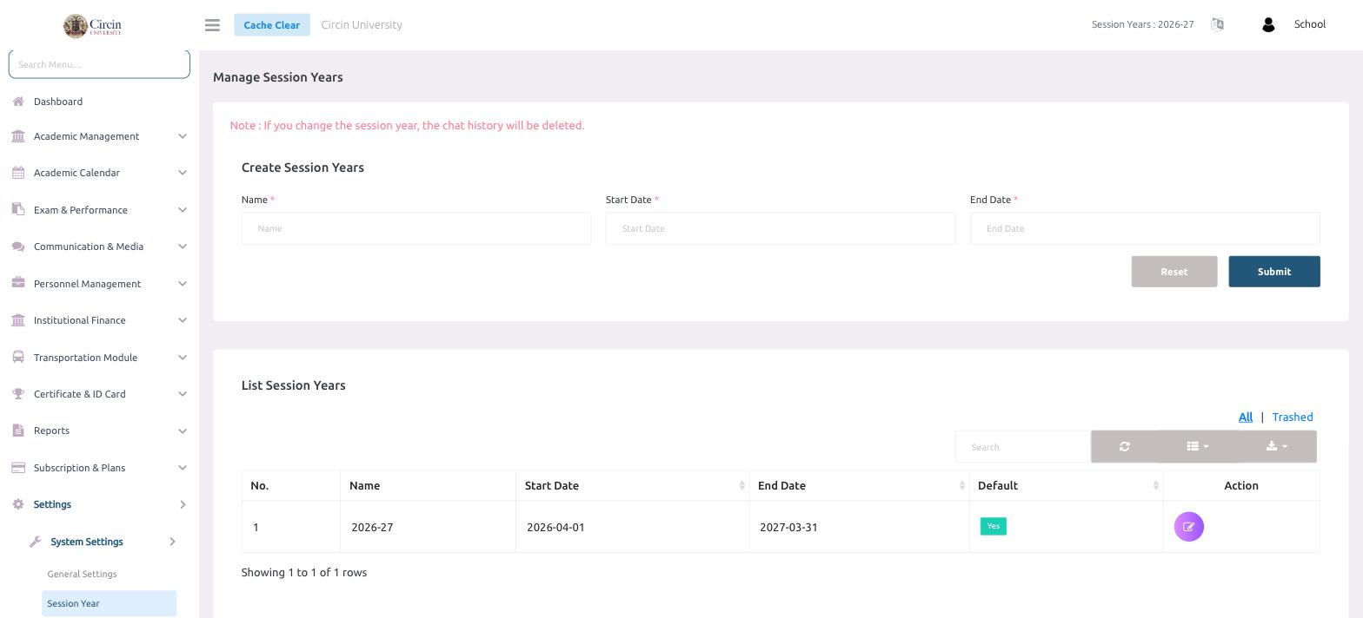
Task: Focus the Search Menu input
Action: pyautogui.click(x=99, y=64)
